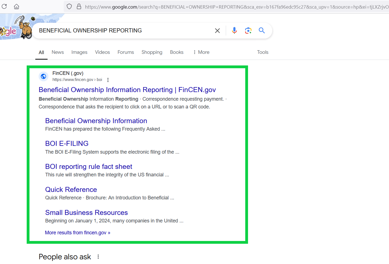Switch to the Images tab
Screen dimensions: 389x264
79,52
